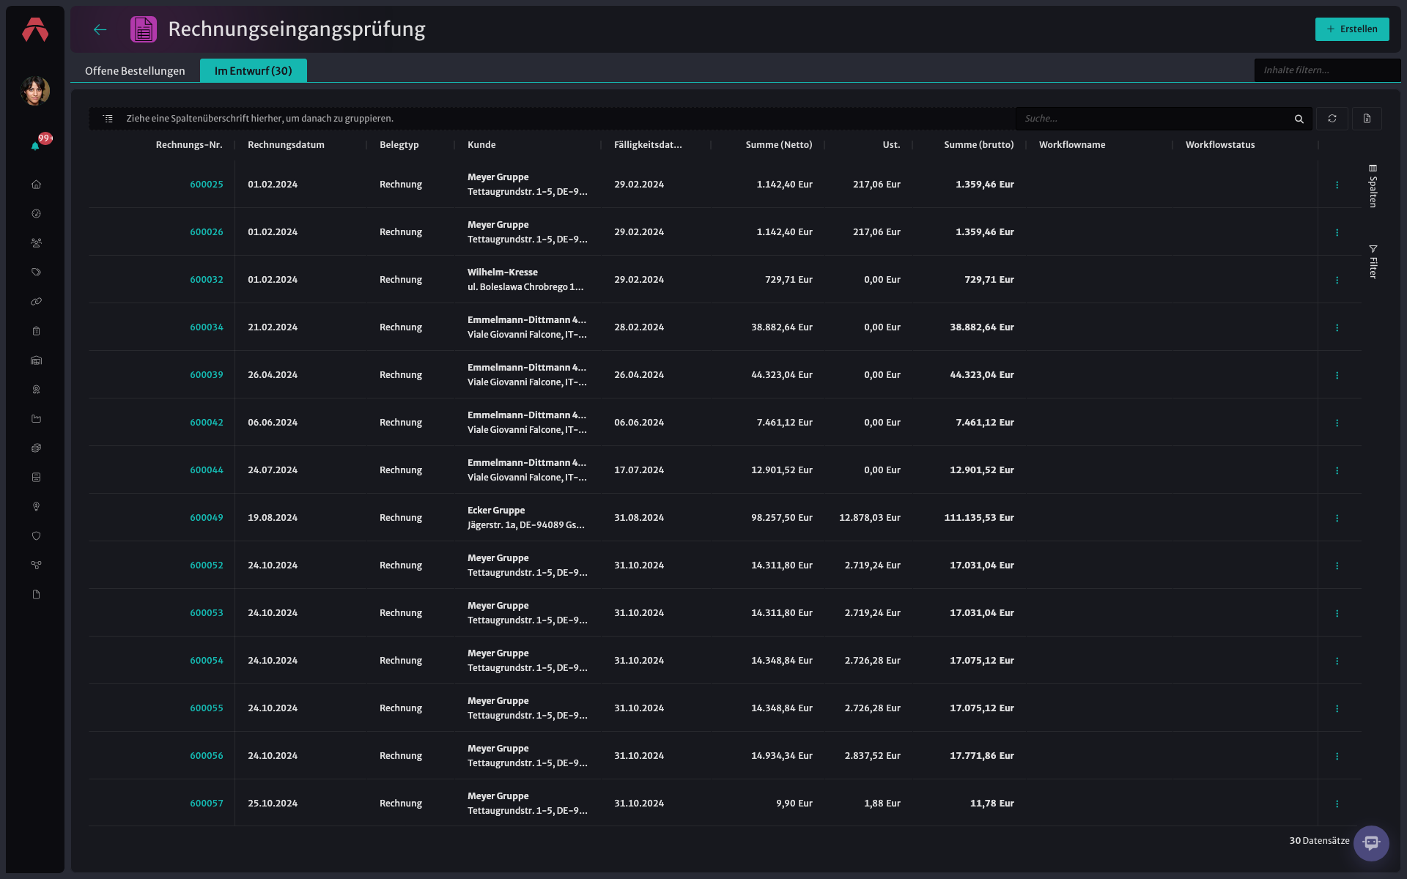Click the Inhalte filtern input field
1407x879 pixels.
(x=1327, y=70)
